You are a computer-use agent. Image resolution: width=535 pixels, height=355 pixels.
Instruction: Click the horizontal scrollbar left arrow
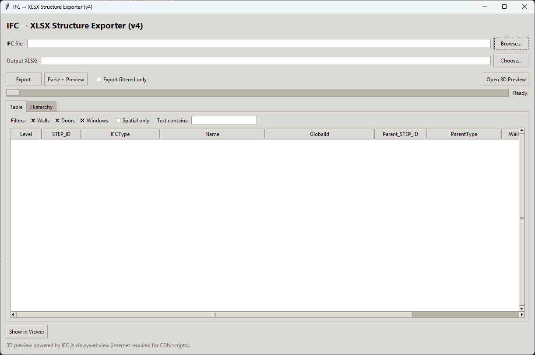point(13,315)
